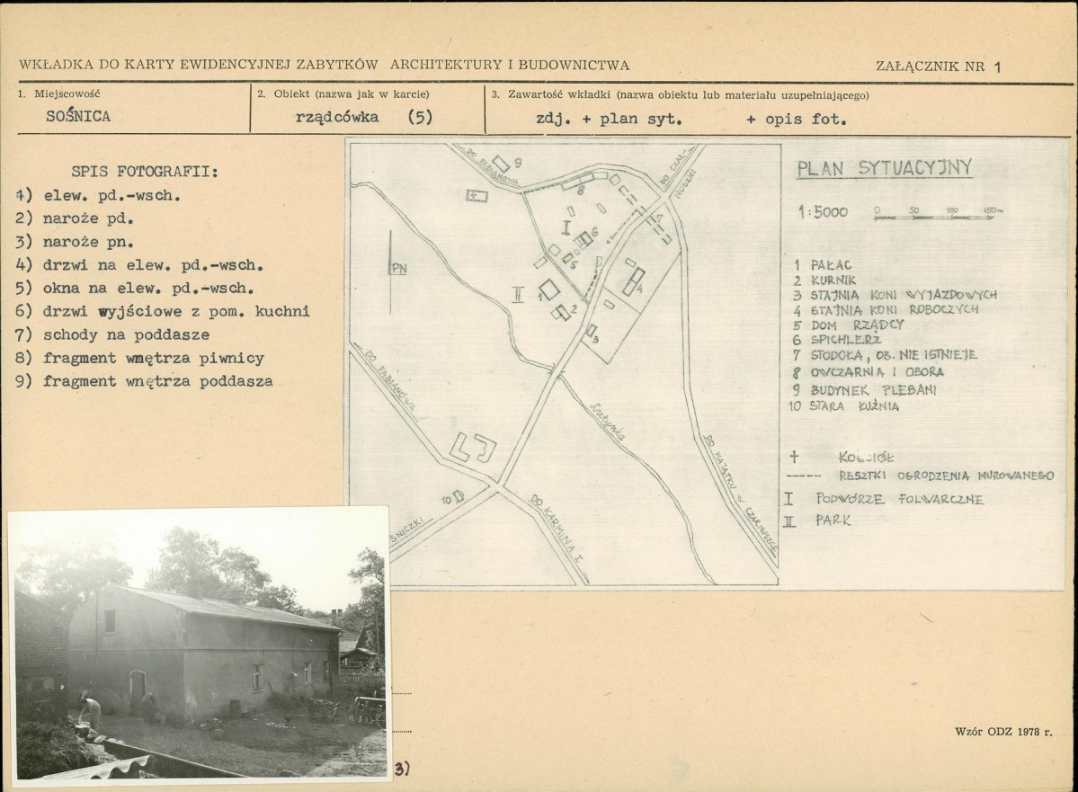Click list item '7) schody na poddasze'
Viewport: 1078px width, 792px height.
112,334
